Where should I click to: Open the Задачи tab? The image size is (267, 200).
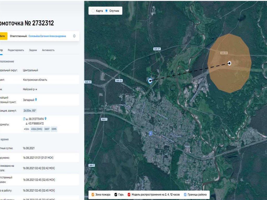point(33,50)
